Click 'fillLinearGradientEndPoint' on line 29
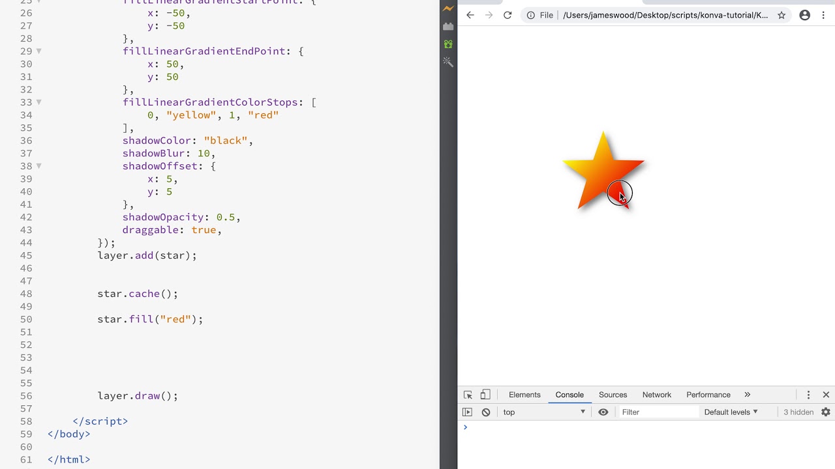The image size is (835, 469). pyautogui.click(x=204, y=51)
